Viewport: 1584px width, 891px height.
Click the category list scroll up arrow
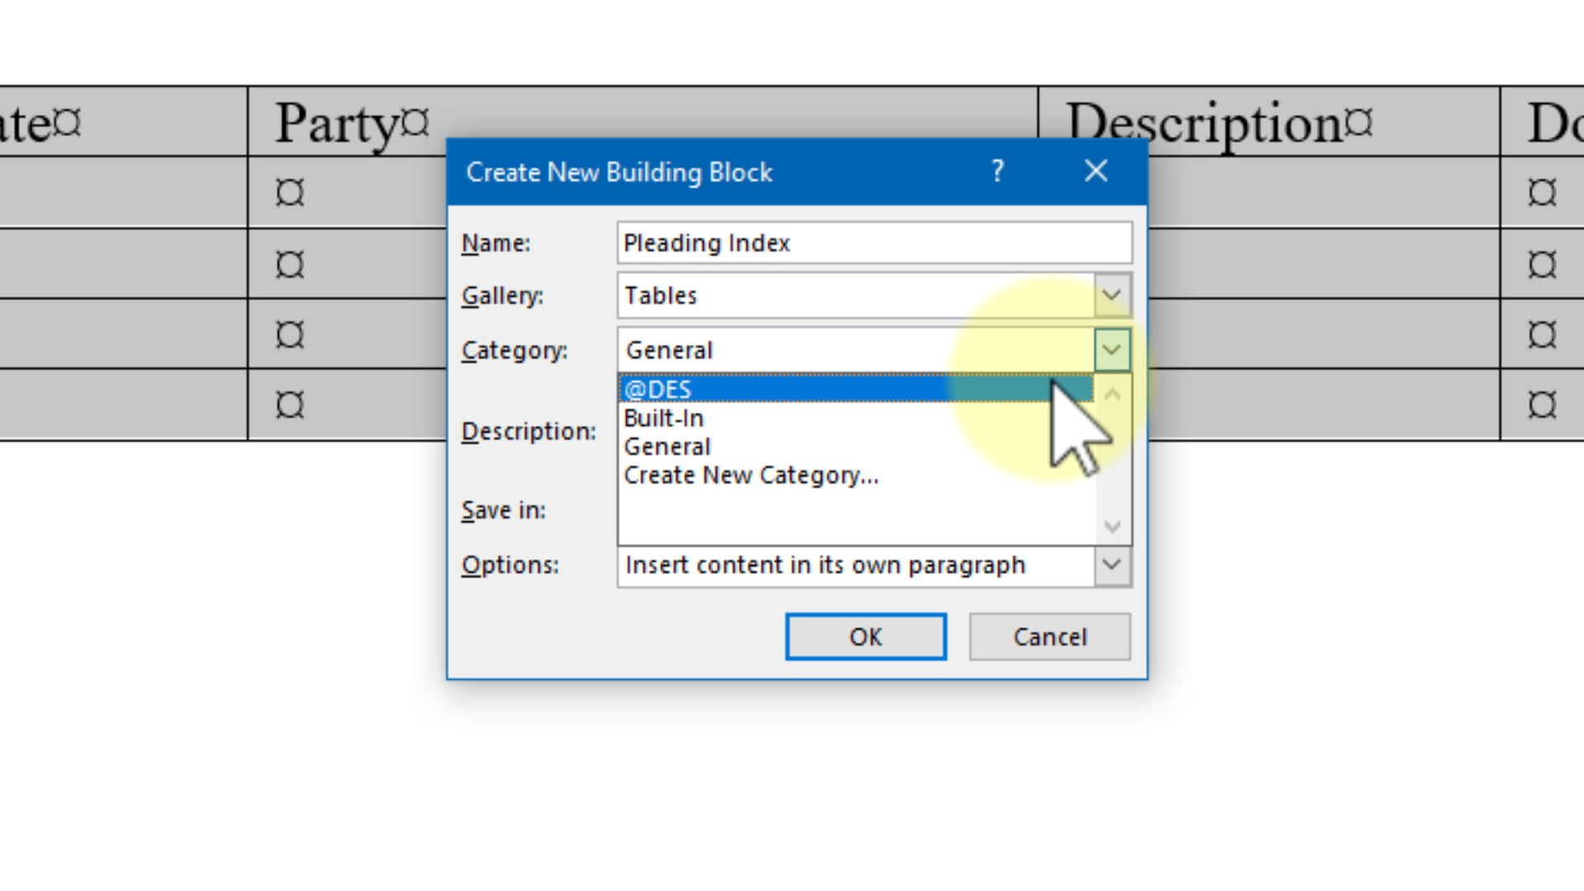point(1112,394)
